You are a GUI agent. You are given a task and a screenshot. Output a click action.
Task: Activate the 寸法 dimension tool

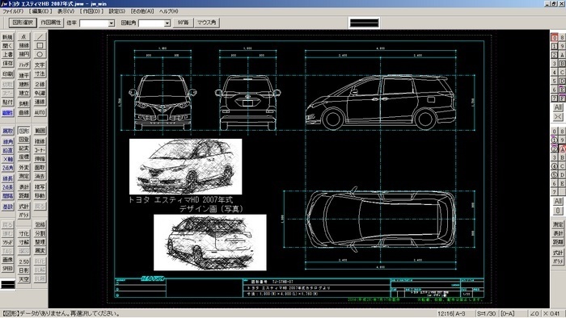pos(40,73)
